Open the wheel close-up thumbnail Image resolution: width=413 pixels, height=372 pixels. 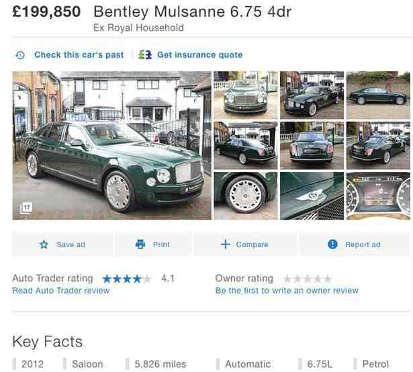[246, 196]
